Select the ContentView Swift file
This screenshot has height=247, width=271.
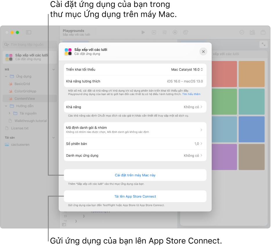[30, 98]
